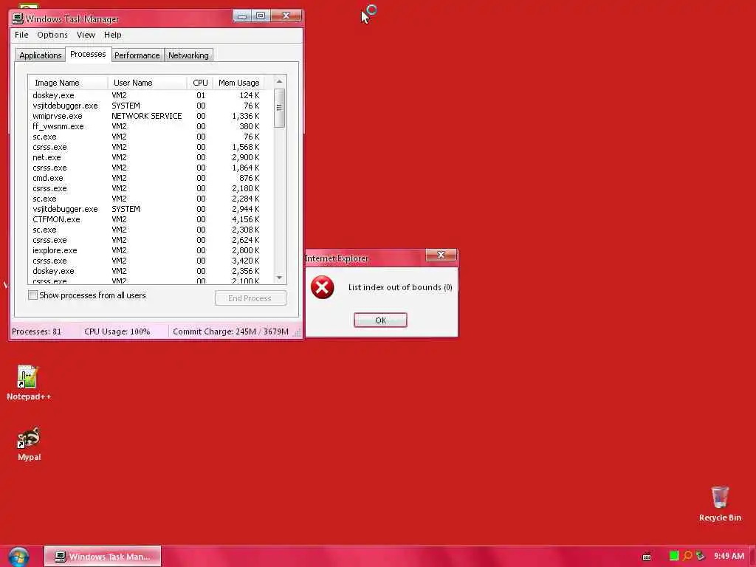Viewport: 756px width, 567px height.
Task: Sort by User Name column header
Action: point(147,83)
